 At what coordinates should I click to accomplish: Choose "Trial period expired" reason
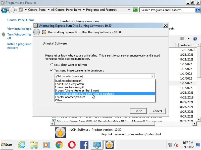point(105,94)
